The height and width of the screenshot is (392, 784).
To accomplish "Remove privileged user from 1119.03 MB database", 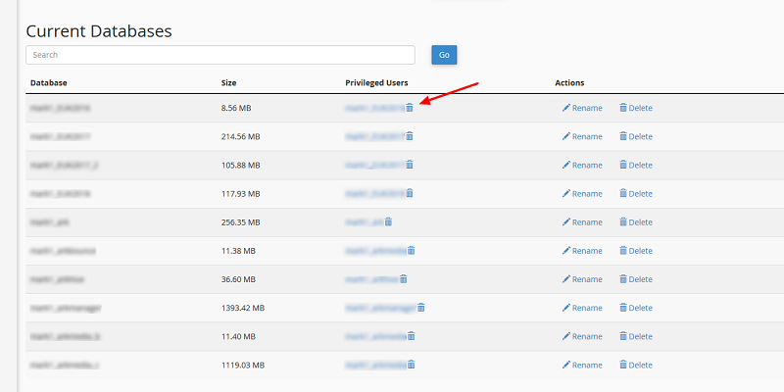I will (411, 365).
